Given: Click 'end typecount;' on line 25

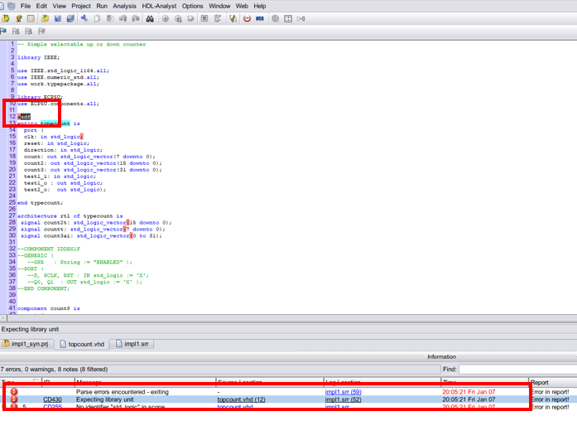Looking at the screenshot, I should (x=40, y=203).
